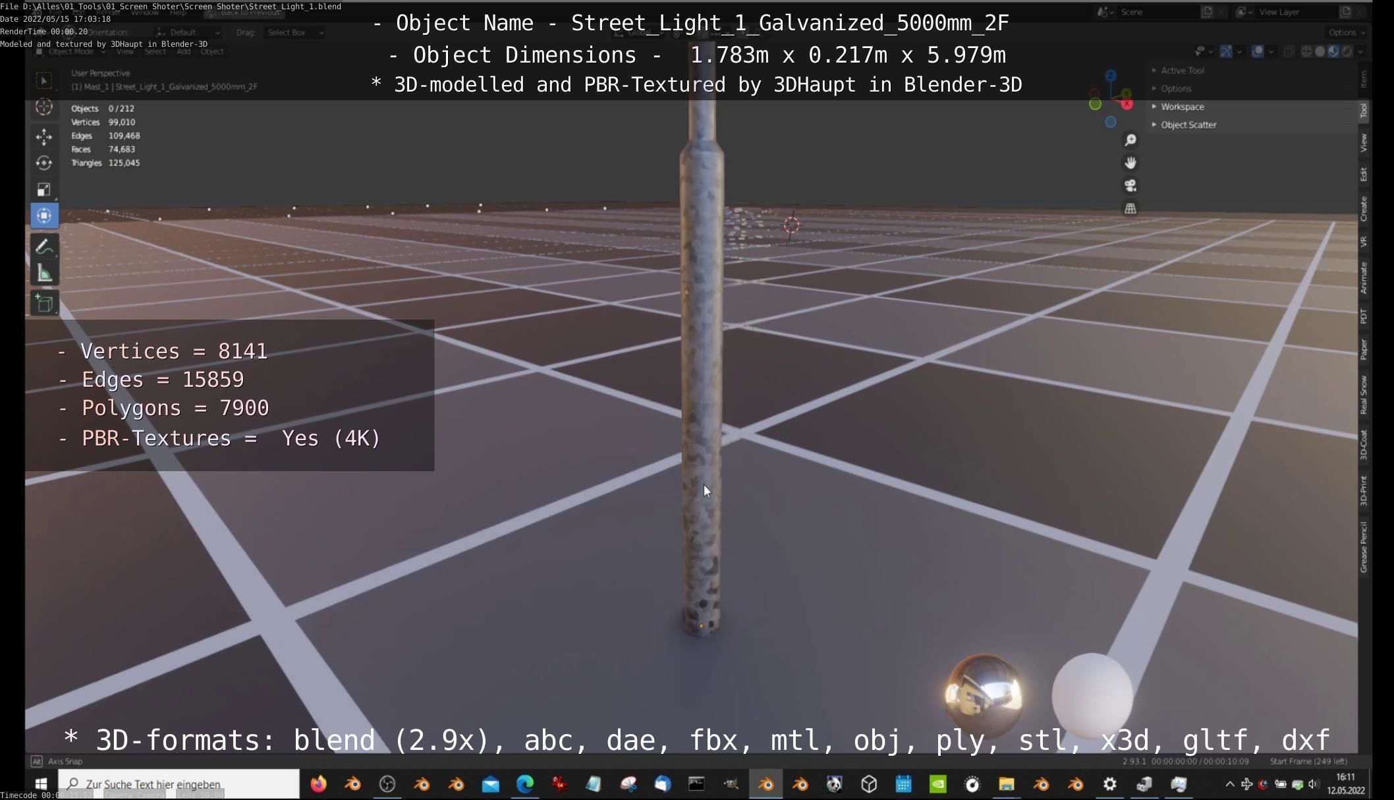
Task: Switch to the Create sidebar tab
Action: (1364, 209)
